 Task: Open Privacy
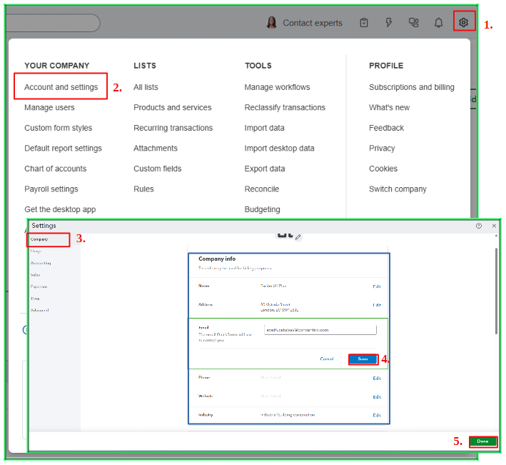click(382, 149)
